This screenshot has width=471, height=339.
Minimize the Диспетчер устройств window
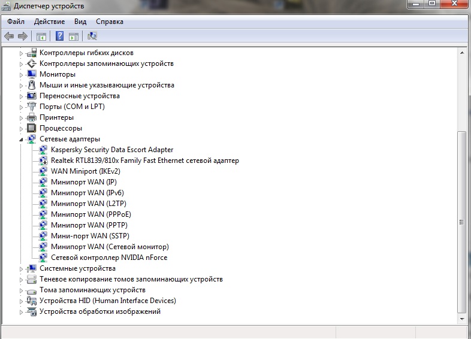click(416, 4)
